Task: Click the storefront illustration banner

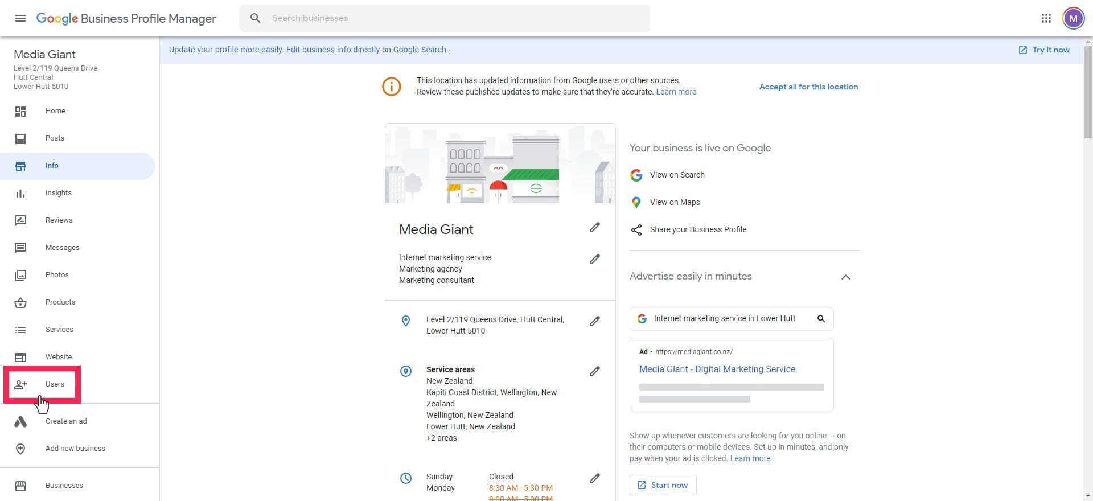Action: click(500, 164)
